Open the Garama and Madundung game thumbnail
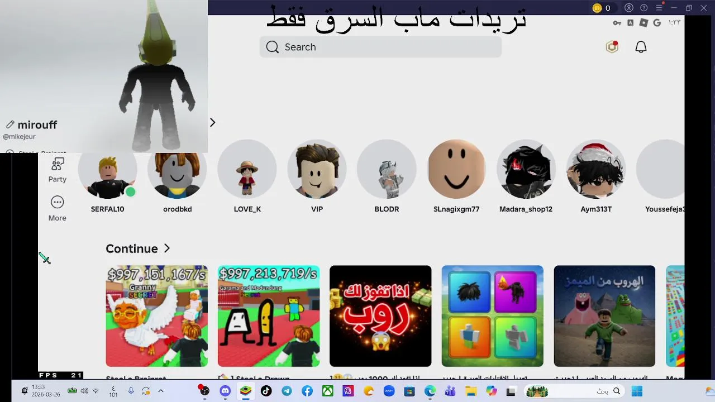 pyautogui.click(x=269, y=316)
